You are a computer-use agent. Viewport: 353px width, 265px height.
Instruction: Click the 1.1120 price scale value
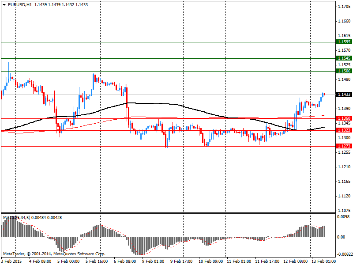345,196
